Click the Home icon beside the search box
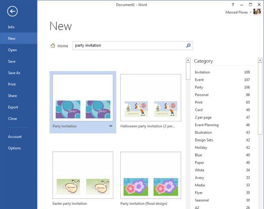 tap(53, 46)
